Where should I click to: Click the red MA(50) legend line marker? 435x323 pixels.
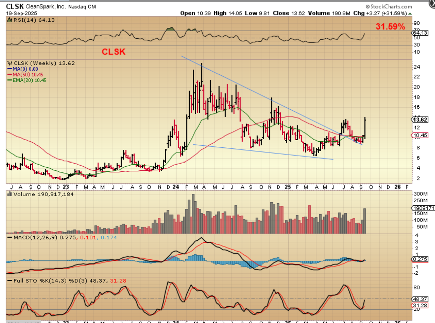(x=9, y=74)
